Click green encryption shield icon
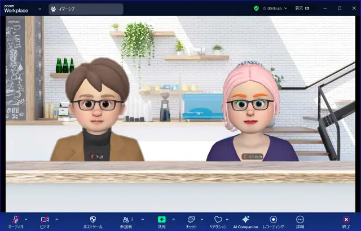The width and height of the screenshot is (361, 231). [x=256, y=8]
